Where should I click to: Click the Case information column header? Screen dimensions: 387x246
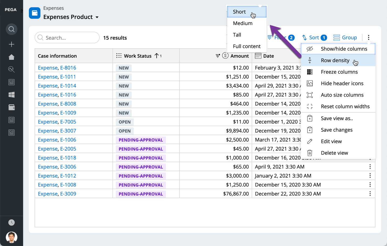click(74, 56)
